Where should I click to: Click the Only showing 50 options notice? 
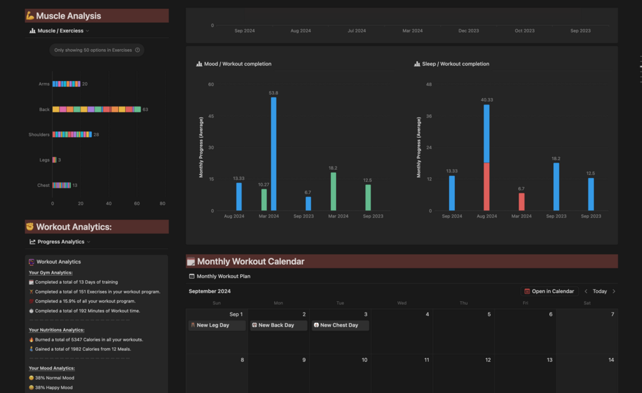pyautogui.click(x=96, y=50)
